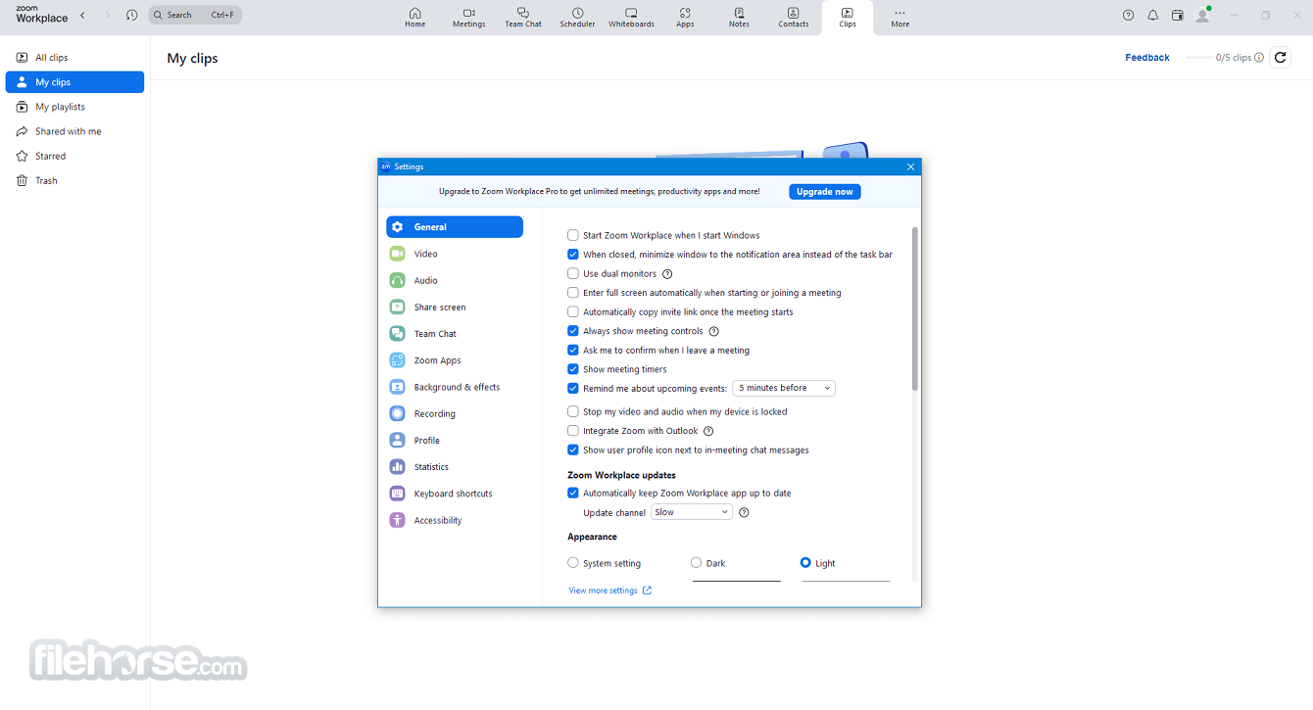Uncheck Show user profile icon in chat messages
This screenshot has height=710, width=1313.
tap(573, 450)
